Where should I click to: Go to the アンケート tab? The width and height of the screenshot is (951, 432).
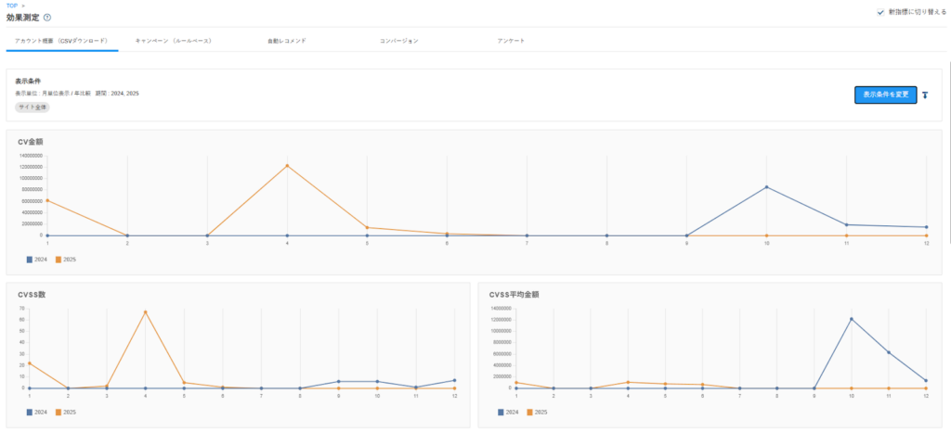coord(511,42)
